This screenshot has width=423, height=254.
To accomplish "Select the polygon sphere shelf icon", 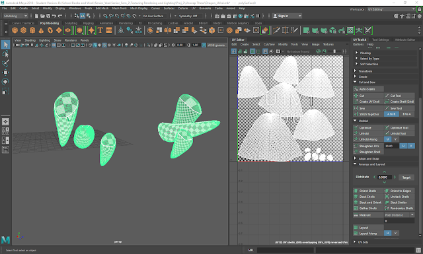I will pos(15,30).
